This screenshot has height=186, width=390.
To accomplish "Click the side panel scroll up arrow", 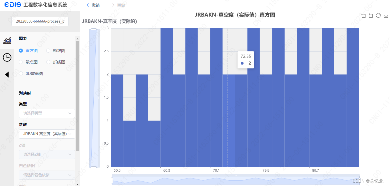I will pos(77,38).
